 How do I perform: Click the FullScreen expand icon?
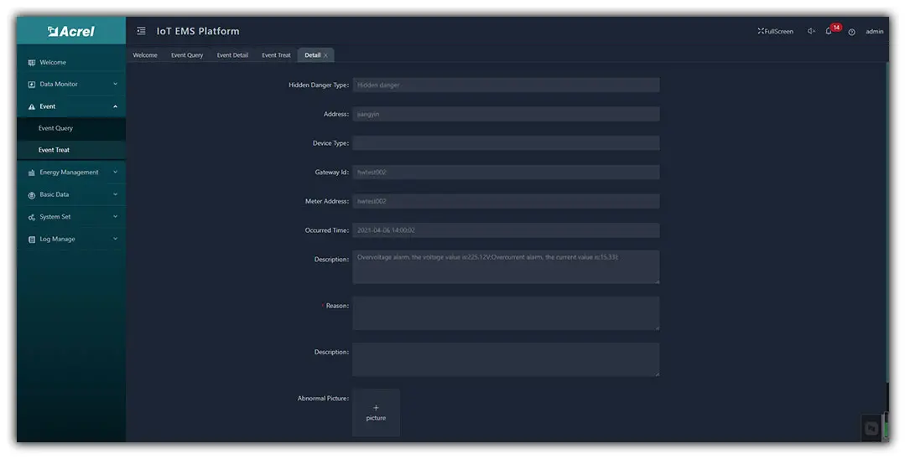[x=761, y=32]
